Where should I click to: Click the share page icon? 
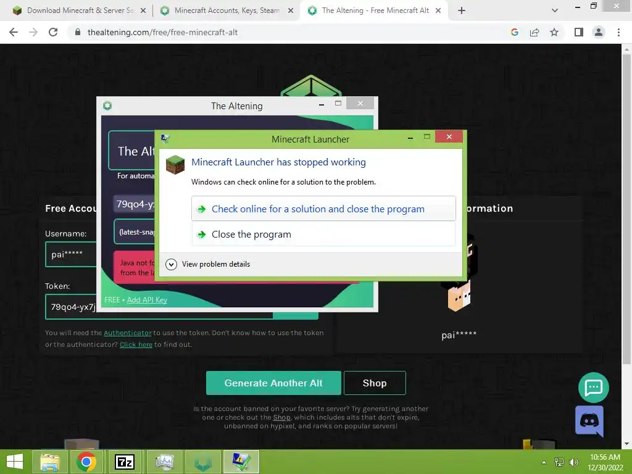click(534, 32)
